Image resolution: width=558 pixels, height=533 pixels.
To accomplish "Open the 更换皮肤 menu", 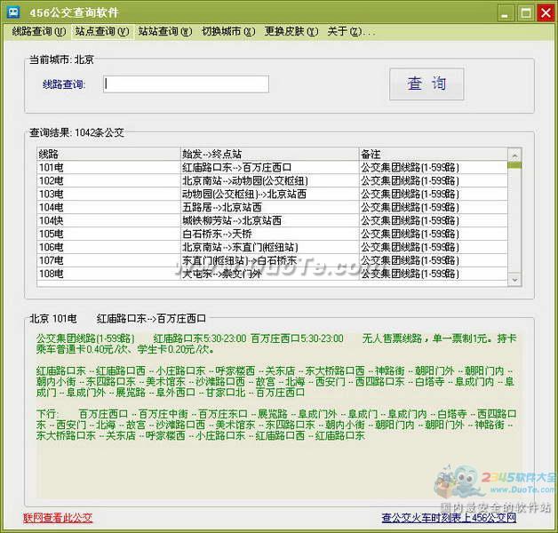I will click(x=291, y=32).
